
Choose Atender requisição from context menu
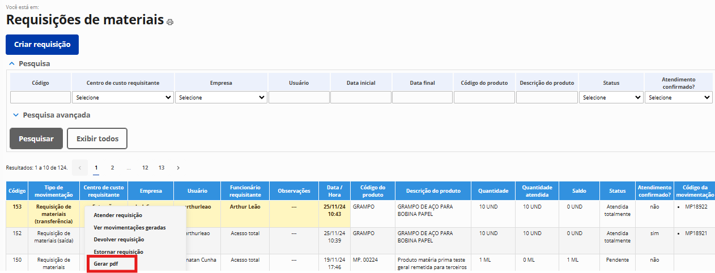pyautogui.click(x=118, y=215)
